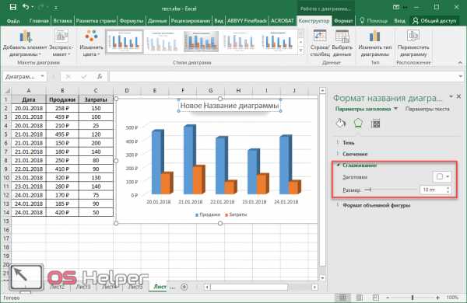This screenshot has width=467, height=303.
Task: Open the Заготовки preset dropdown
Action: (x=442, y=177)
